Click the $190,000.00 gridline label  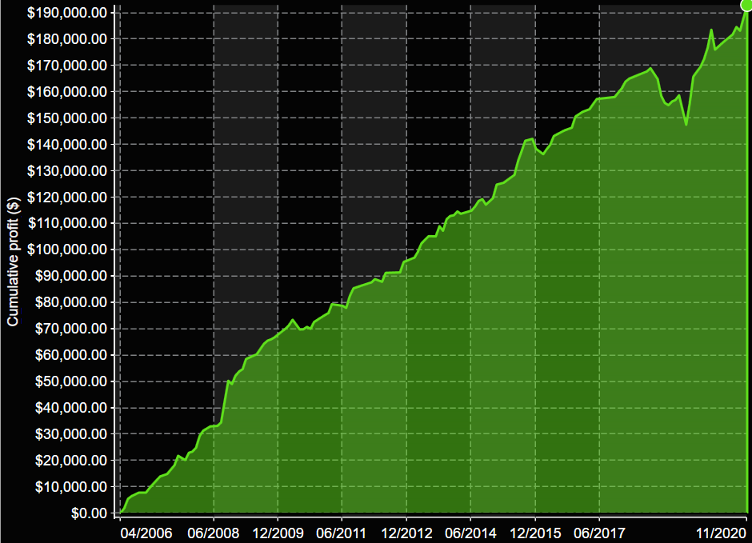(x=68, y=12)
